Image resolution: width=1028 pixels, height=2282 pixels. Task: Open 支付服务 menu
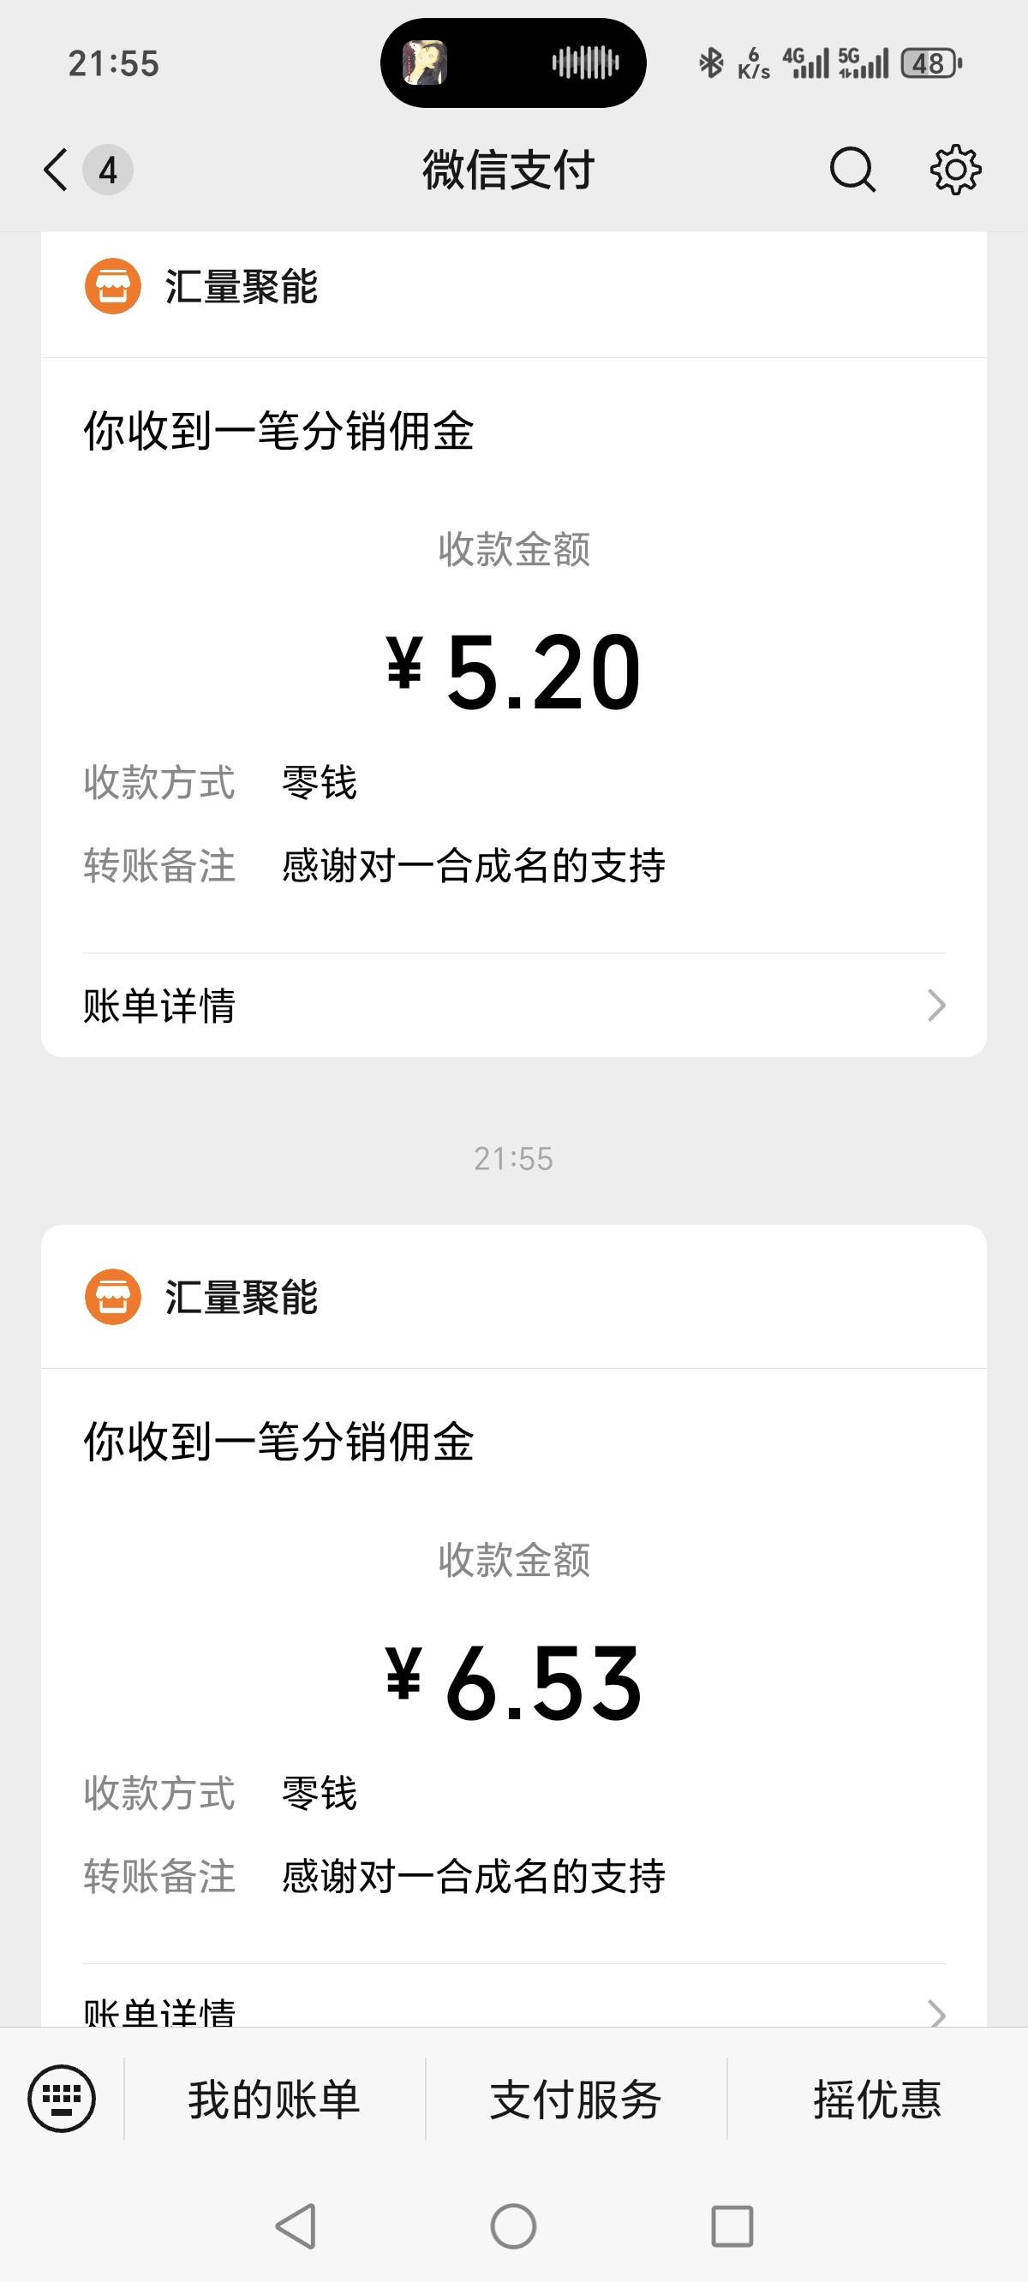pyautogui.click(x=576, y=2099)
